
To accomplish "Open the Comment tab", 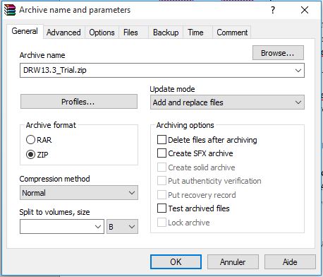I will 232,33.
